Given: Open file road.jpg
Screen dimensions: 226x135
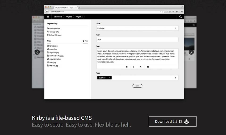Looking at the screenshot, I should point(53,62).
